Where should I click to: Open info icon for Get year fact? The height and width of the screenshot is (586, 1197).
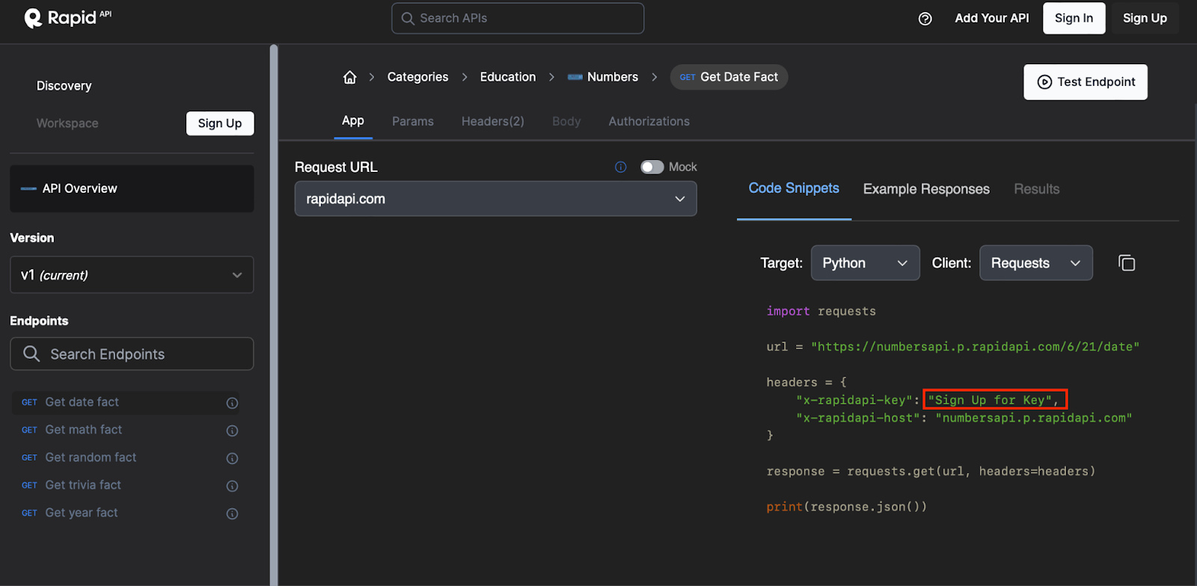(x=232, y=513)
